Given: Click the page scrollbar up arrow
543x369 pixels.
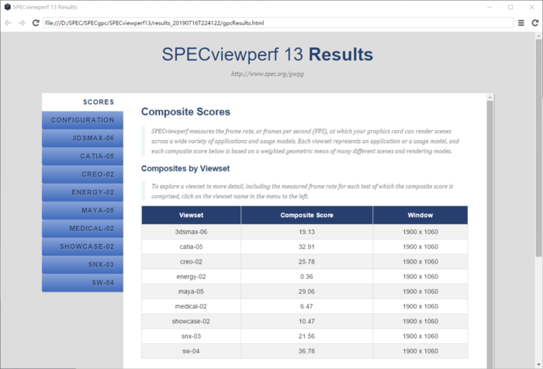Looking at the screenshot, I should coord(538,36).
